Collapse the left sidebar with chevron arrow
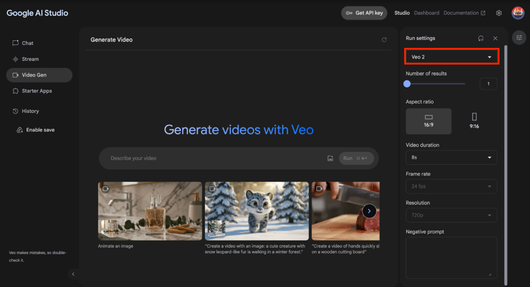Image resolution: width=530 pixels, height=287 pixels. coord(73,274)
